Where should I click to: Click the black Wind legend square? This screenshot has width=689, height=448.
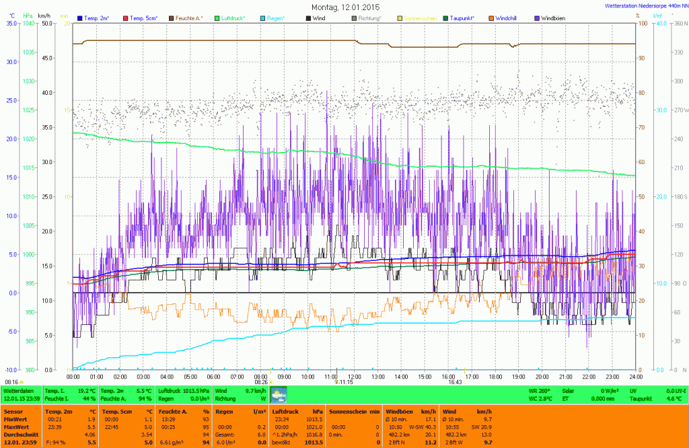(x=309, y=17)
